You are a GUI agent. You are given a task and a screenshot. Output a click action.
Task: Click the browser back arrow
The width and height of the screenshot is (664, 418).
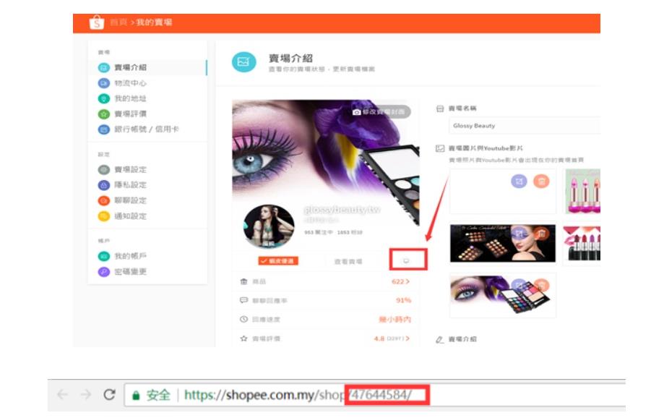(62, 395)
